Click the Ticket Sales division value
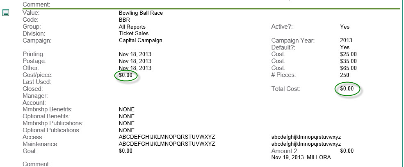Viewport: 404px width, 167px height. tap(133, 34)
